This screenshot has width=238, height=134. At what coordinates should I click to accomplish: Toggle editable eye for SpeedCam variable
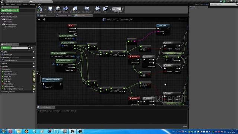[x=34, y=71]
